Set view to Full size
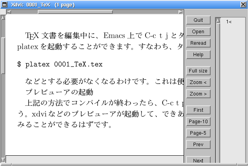The image size is (248, 166). [198, 71]
